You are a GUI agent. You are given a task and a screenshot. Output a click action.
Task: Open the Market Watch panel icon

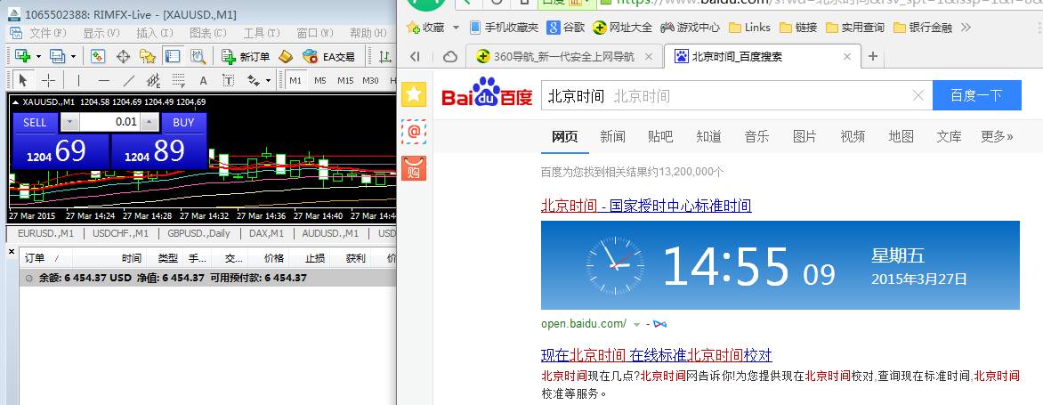[x=98, y=57]
